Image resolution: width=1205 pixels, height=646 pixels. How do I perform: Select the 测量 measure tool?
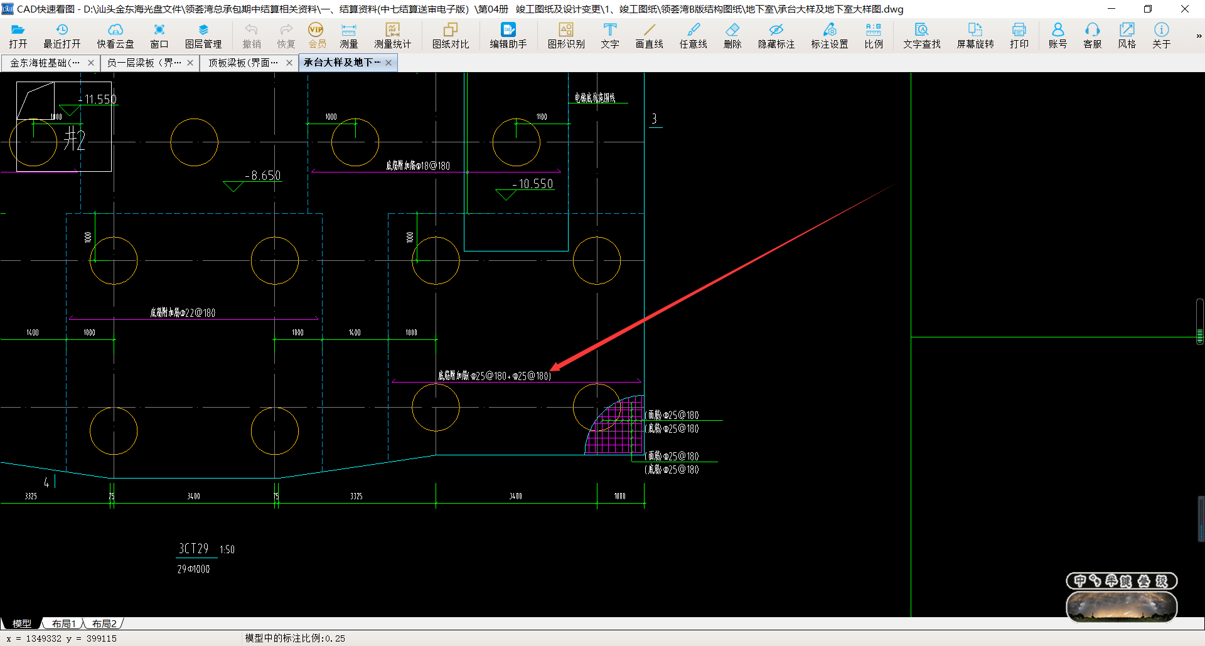348,36
